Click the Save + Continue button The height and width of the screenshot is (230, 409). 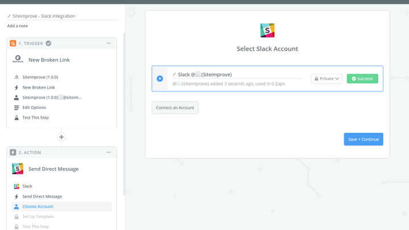point(363,139)
